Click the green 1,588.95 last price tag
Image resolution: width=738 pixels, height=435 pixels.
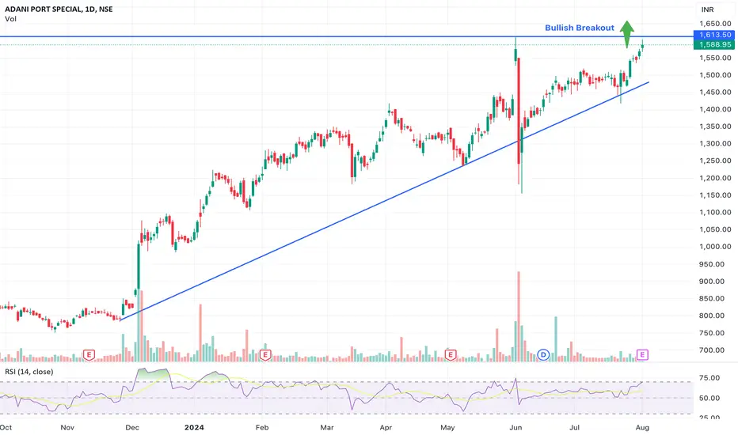(714, 44)
